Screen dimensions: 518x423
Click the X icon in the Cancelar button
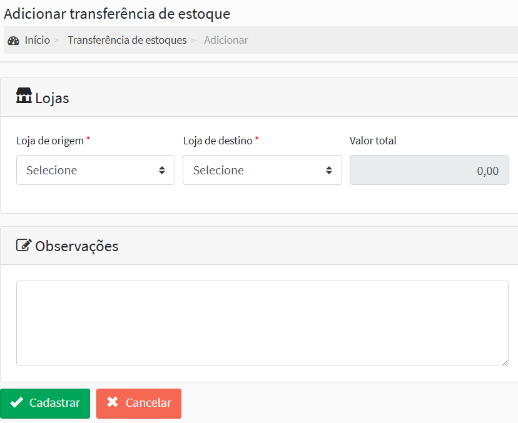click(113, 402)
